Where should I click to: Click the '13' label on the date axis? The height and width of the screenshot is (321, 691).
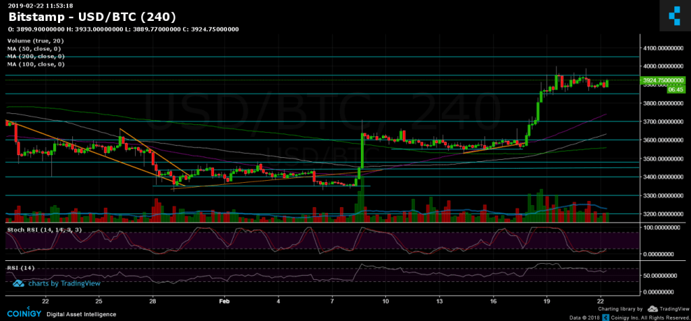coord(439,301)
